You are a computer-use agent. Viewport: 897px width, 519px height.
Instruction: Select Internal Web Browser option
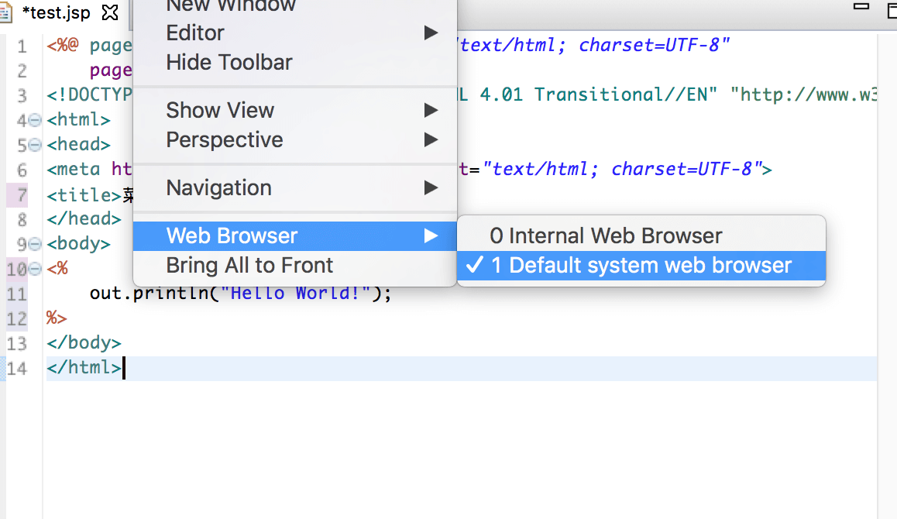coord(606,236)
